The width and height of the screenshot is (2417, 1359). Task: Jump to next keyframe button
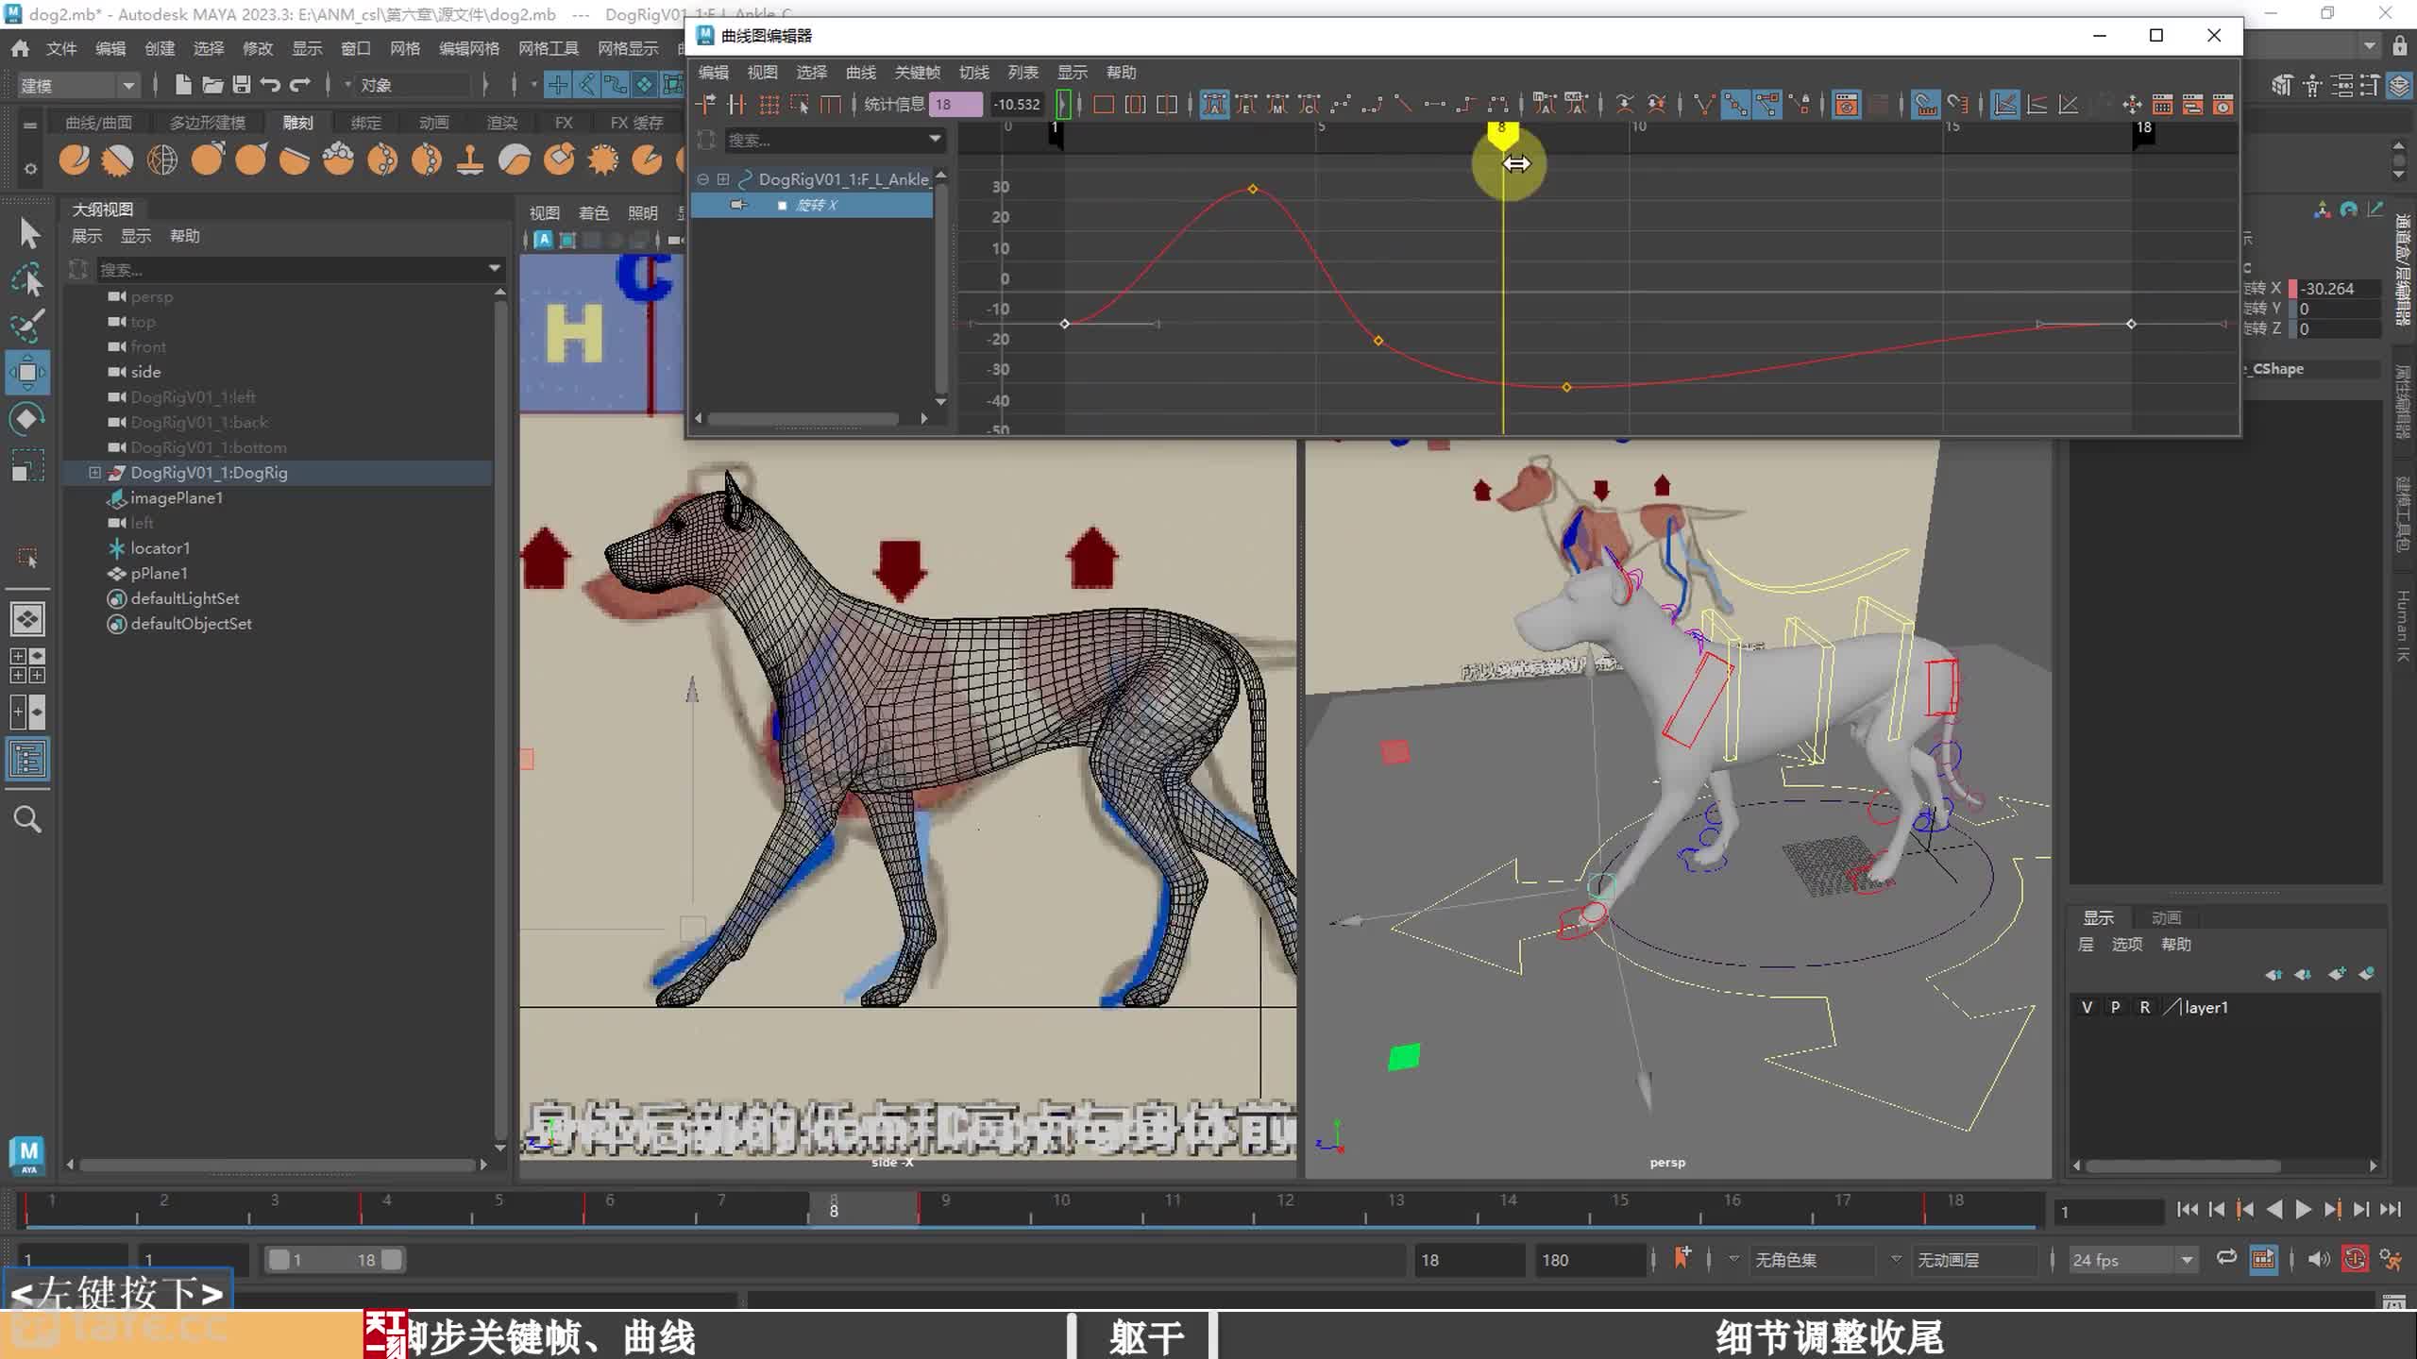click(x=2332, y=1210)
